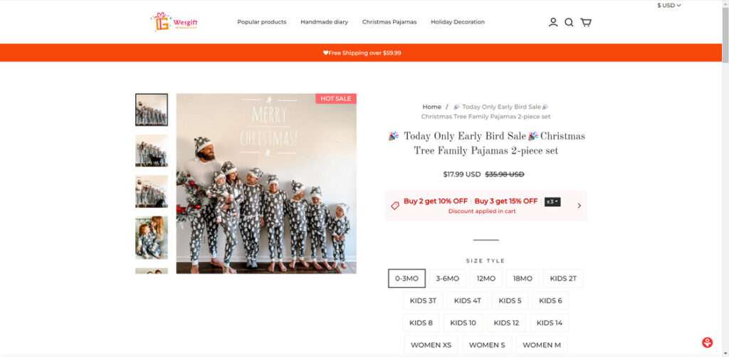The image size is (729, 357).
Task: Select the KIDS 2T size option
Action: (563, 279)
